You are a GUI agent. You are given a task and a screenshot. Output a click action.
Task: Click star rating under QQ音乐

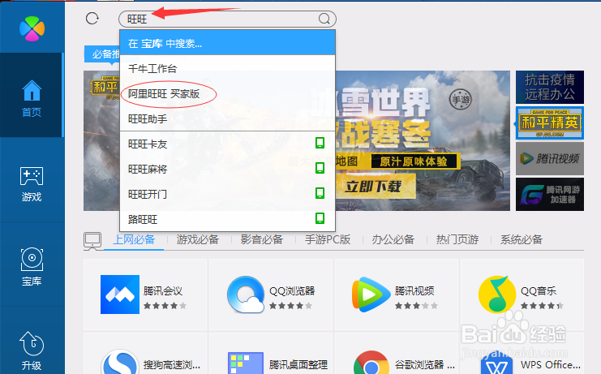[542, 306]
